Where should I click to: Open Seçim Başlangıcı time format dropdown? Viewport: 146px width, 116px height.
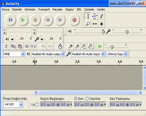tap(71, 104)
